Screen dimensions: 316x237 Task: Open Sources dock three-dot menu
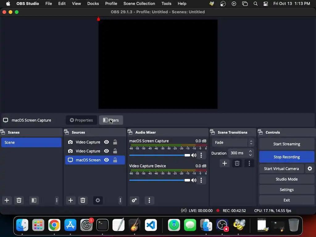point(120,200)
